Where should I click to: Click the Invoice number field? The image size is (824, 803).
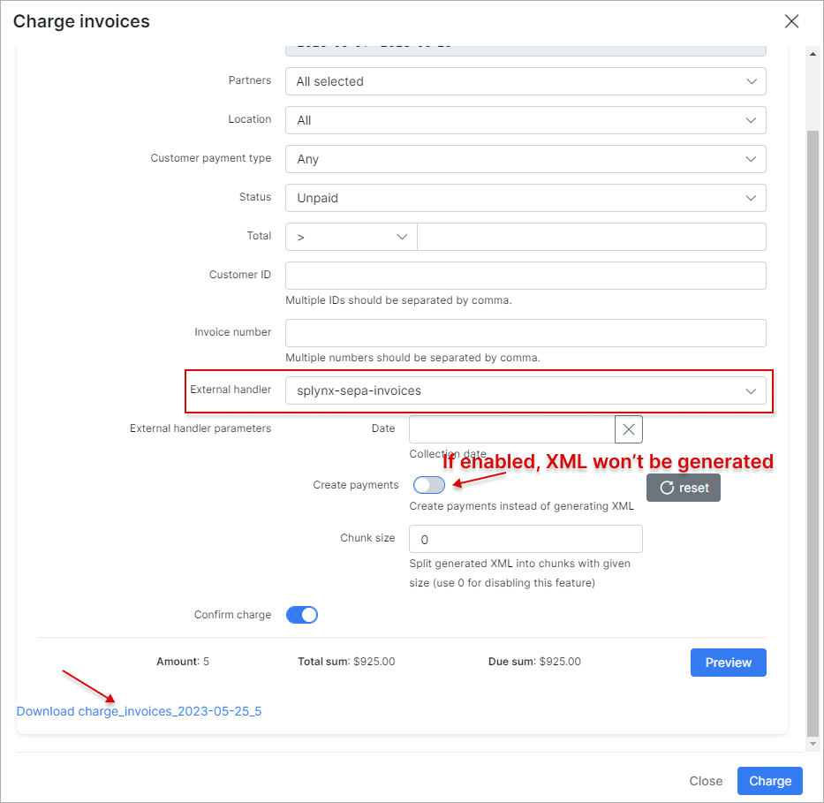(x=525, y=333)
